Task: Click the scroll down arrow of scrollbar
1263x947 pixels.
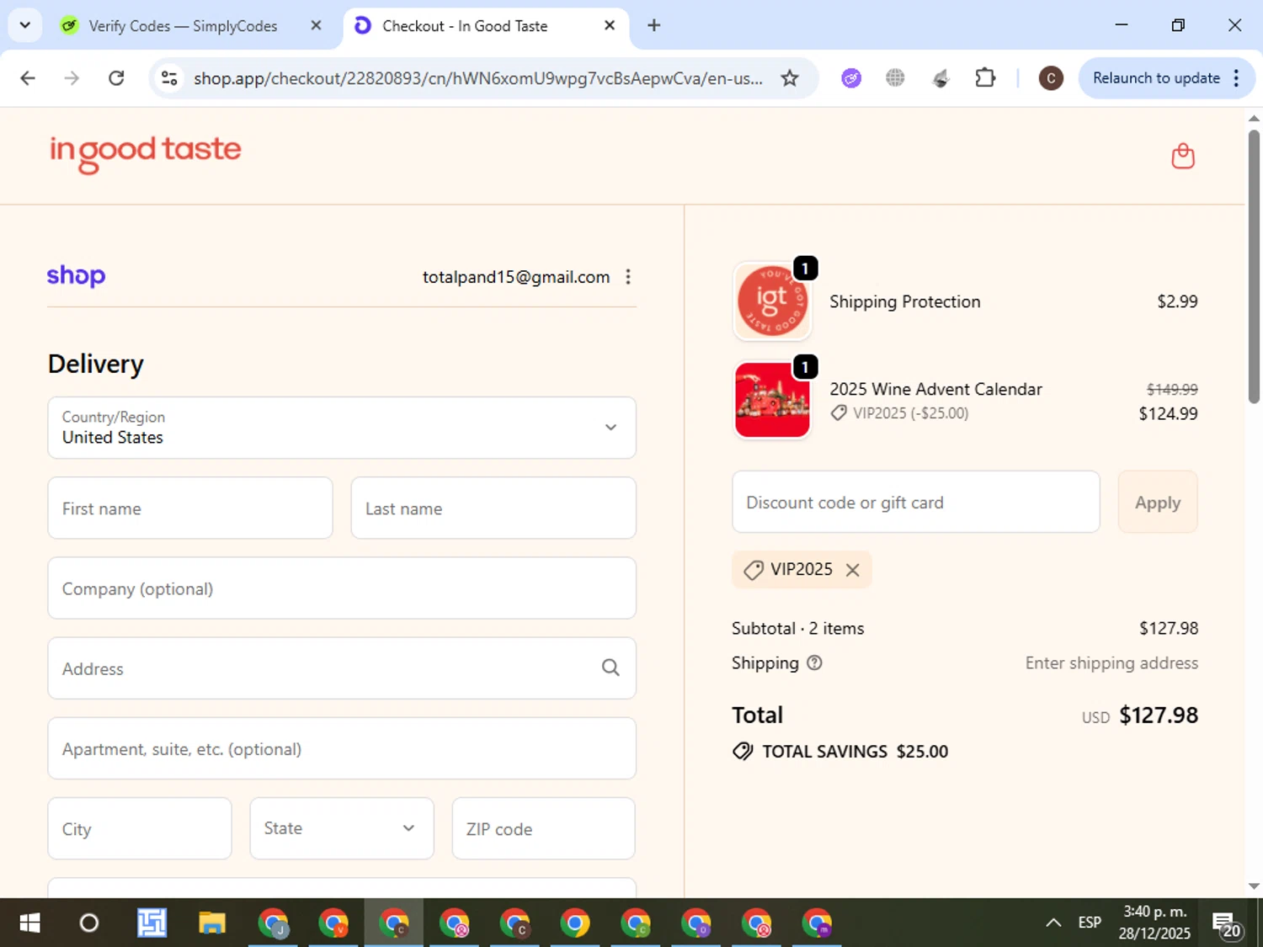Action: 1254,886
